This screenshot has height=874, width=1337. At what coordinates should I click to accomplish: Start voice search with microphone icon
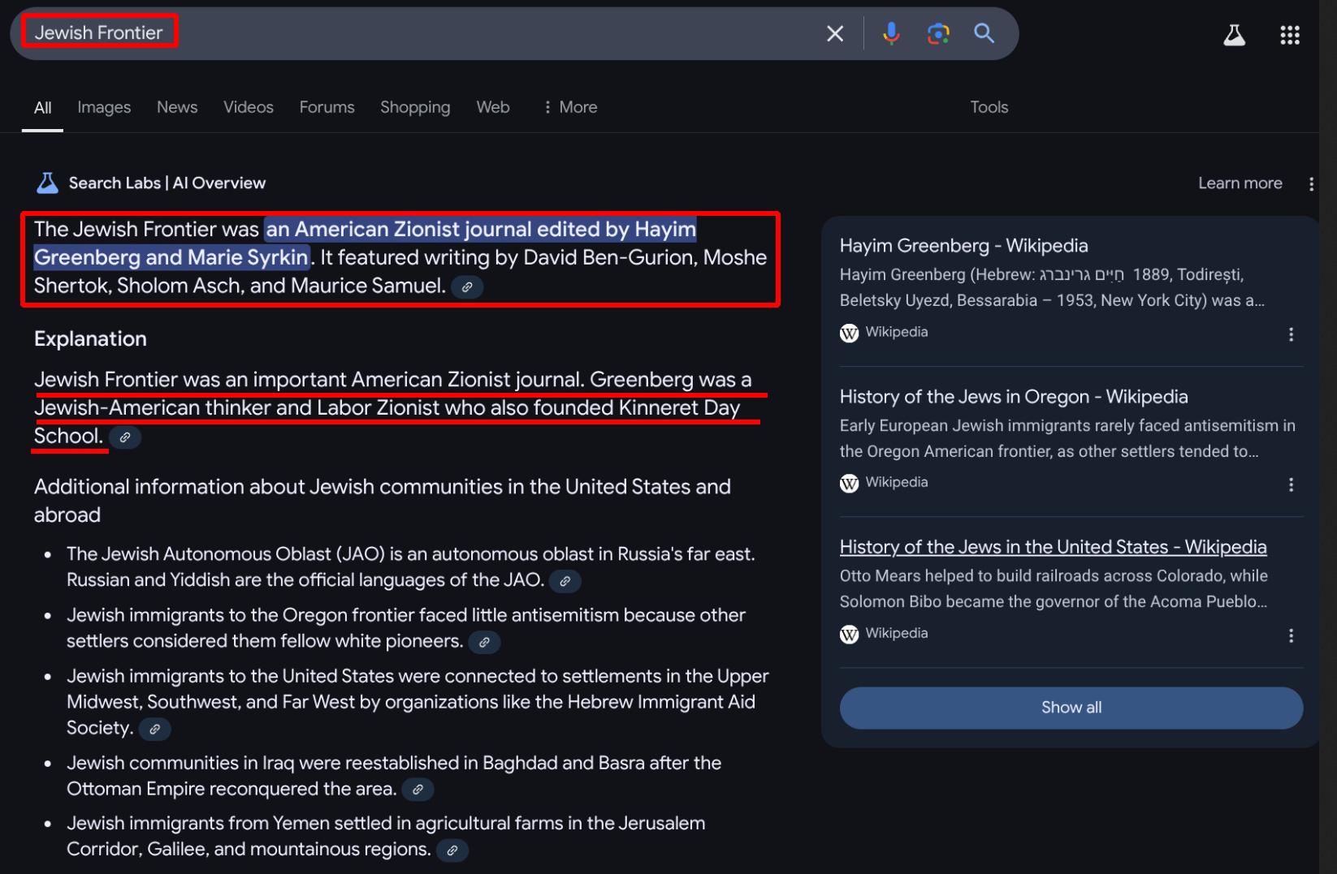coord(891,33)
